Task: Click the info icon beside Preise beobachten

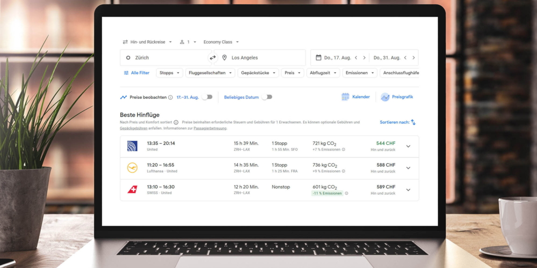Action: [x=170, y=98]
